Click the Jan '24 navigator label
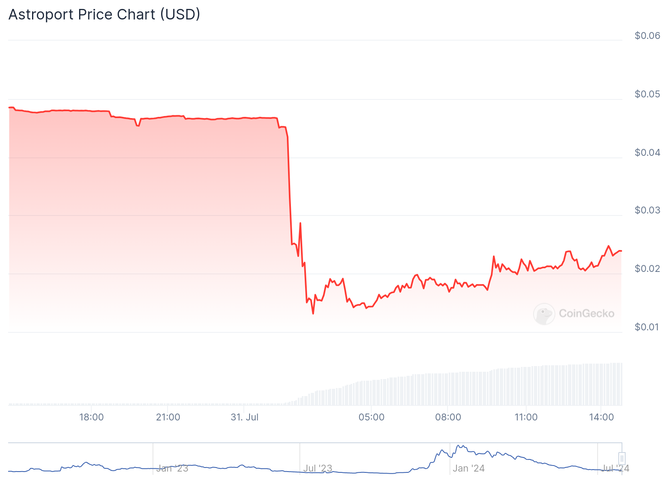This screenshot has height=487, width=667. pos(469,468)
